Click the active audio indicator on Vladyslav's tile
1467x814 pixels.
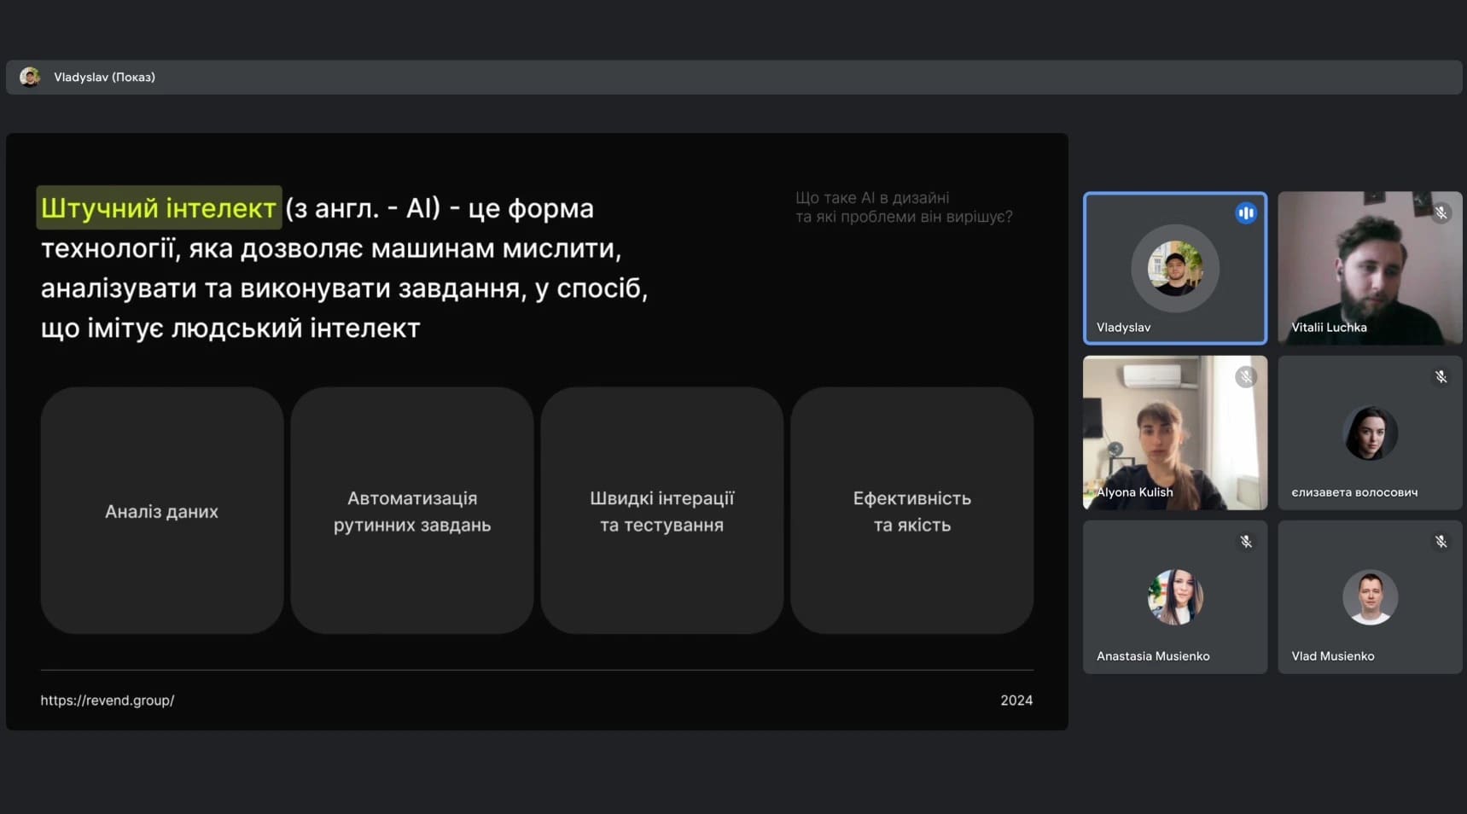click(x=1245, y=213)
